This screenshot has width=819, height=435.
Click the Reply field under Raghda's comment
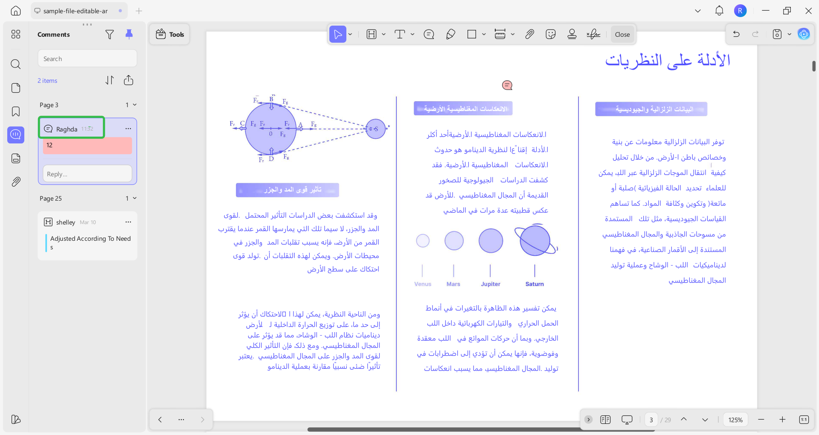pos(87,174)
